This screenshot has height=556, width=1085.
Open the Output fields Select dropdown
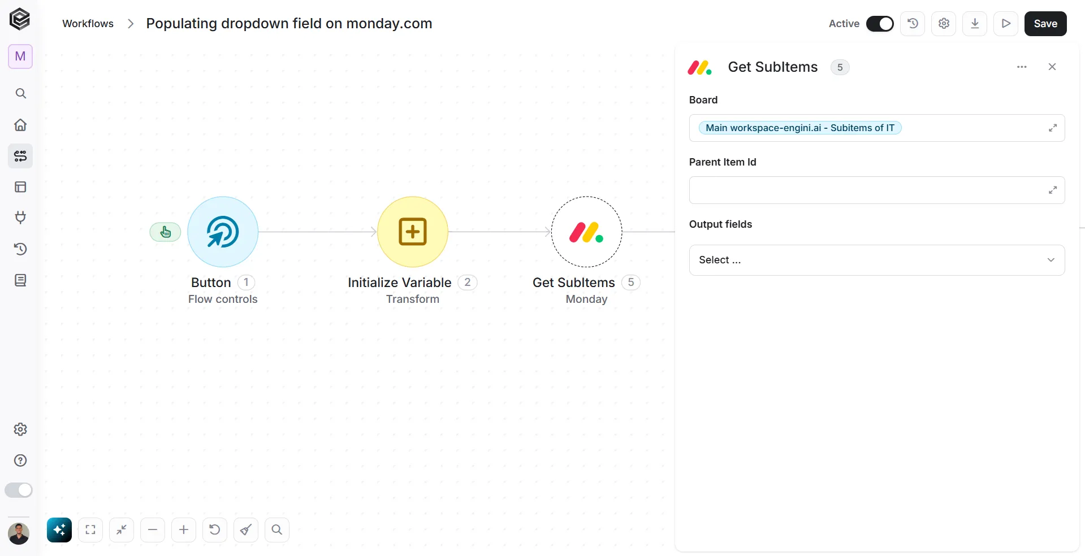pyautogui.click(x=877, y=260)
